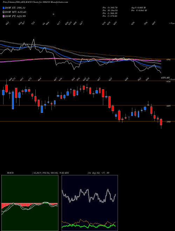Select the 'DOW ST: 598.11' legend text
This screenshot has height=231, width=175.
15,8
